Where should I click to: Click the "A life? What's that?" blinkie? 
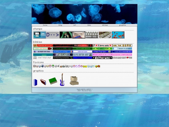(x=43, y=58)
